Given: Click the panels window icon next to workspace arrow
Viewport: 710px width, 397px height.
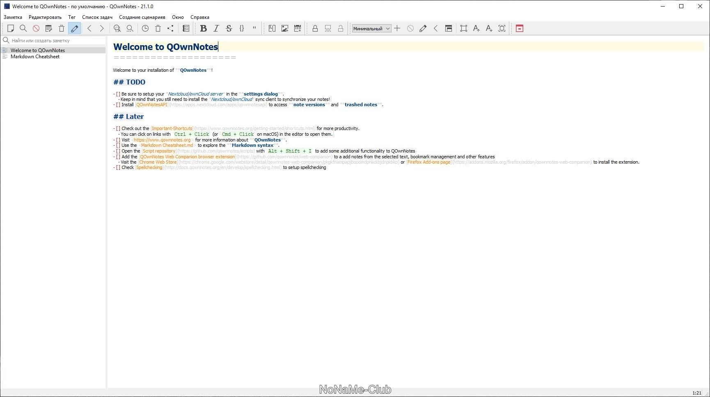Looking at the screenshot, I should click(x=449, y=28).
